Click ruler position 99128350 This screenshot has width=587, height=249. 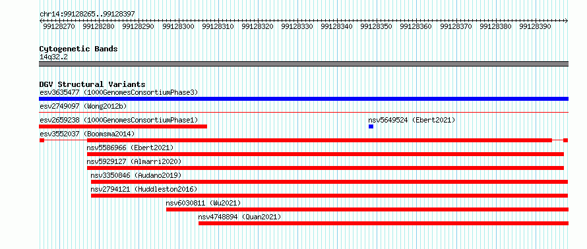pyautogui.click(x=377, y=26)
